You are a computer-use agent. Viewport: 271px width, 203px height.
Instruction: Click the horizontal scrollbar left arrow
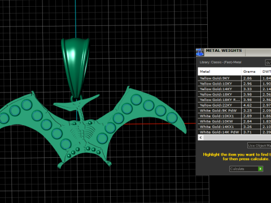click(x=200, y=138)
